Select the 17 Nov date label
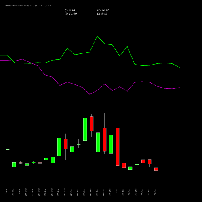The image size is (202, 202). pos(6,192)
